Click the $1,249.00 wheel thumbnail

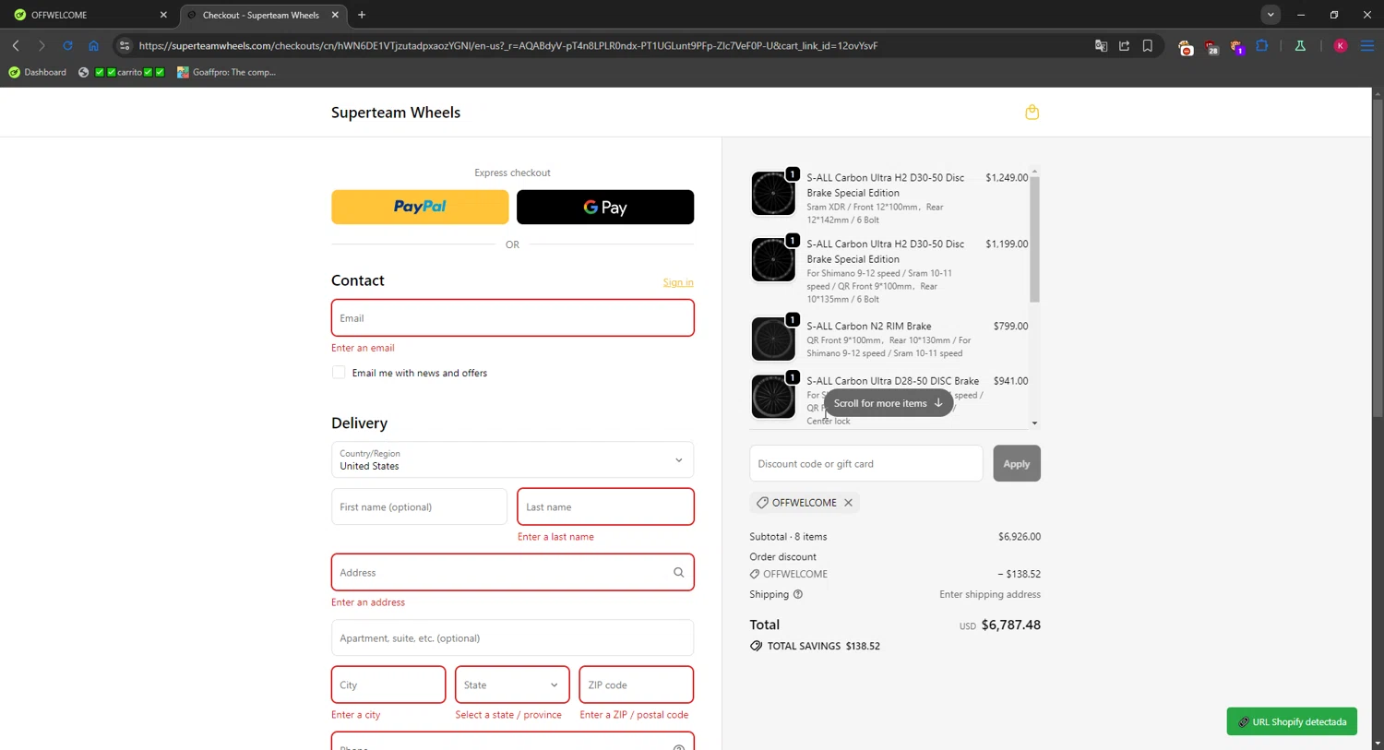[x=773, y=194]
